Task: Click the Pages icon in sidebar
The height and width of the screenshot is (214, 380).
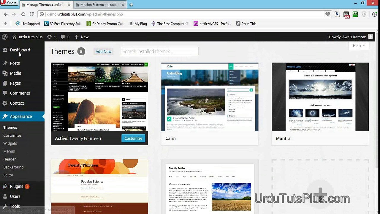Action: point(5,83)
